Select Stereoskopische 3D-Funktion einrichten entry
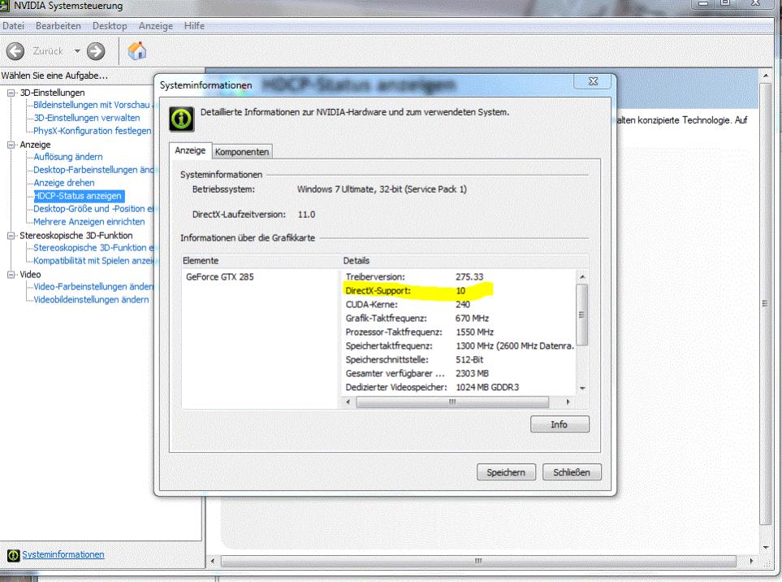The width and height of the screenshot is (782, 582). coord(93,248)
